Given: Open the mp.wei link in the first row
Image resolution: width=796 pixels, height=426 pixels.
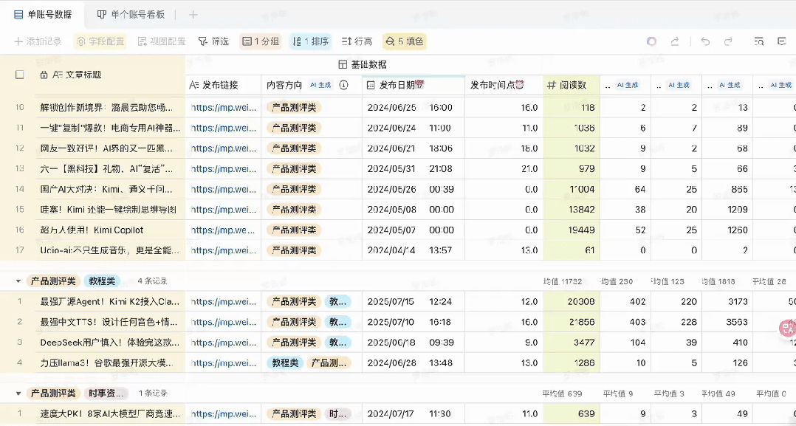Looking at the screenshot, I should 222,108.
